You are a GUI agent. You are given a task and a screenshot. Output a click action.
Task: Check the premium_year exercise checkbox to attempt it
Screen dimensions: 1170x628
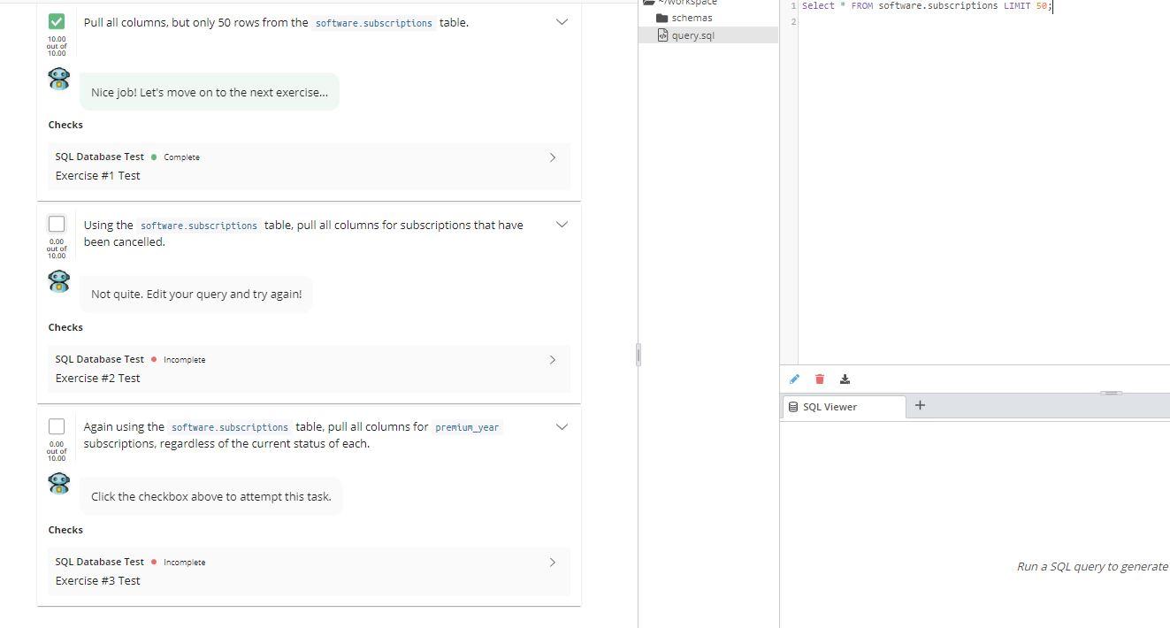point(57,426)
